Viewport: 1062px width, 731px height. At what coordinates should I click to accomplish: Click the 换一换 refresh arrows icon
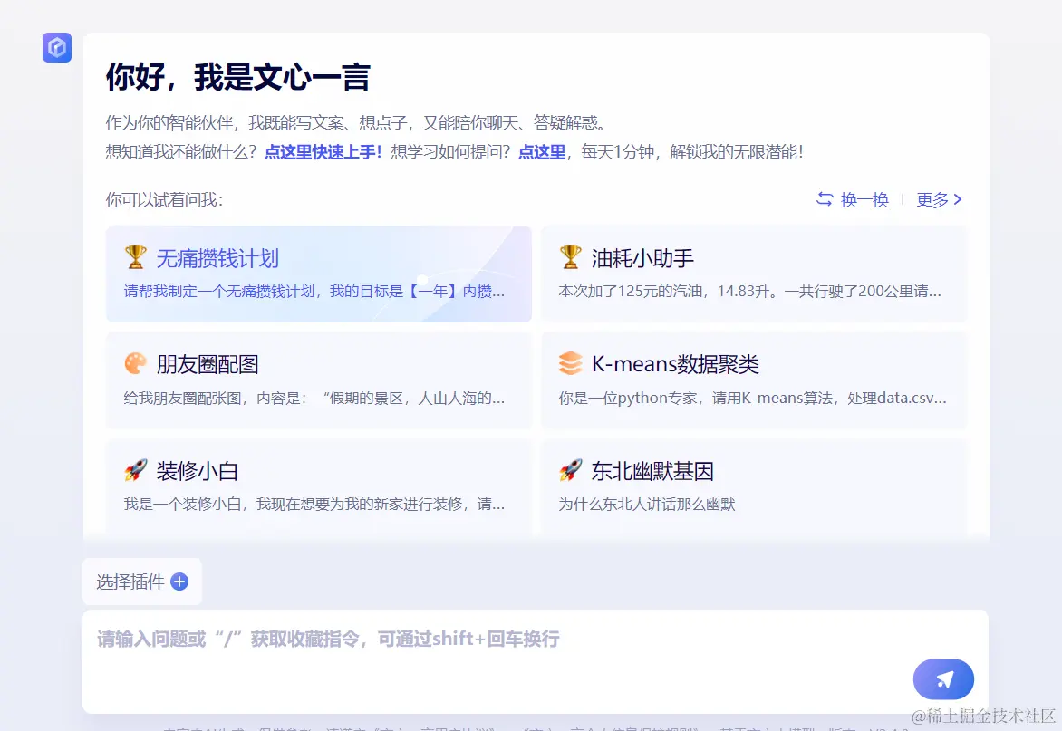(x=825, y=199)
